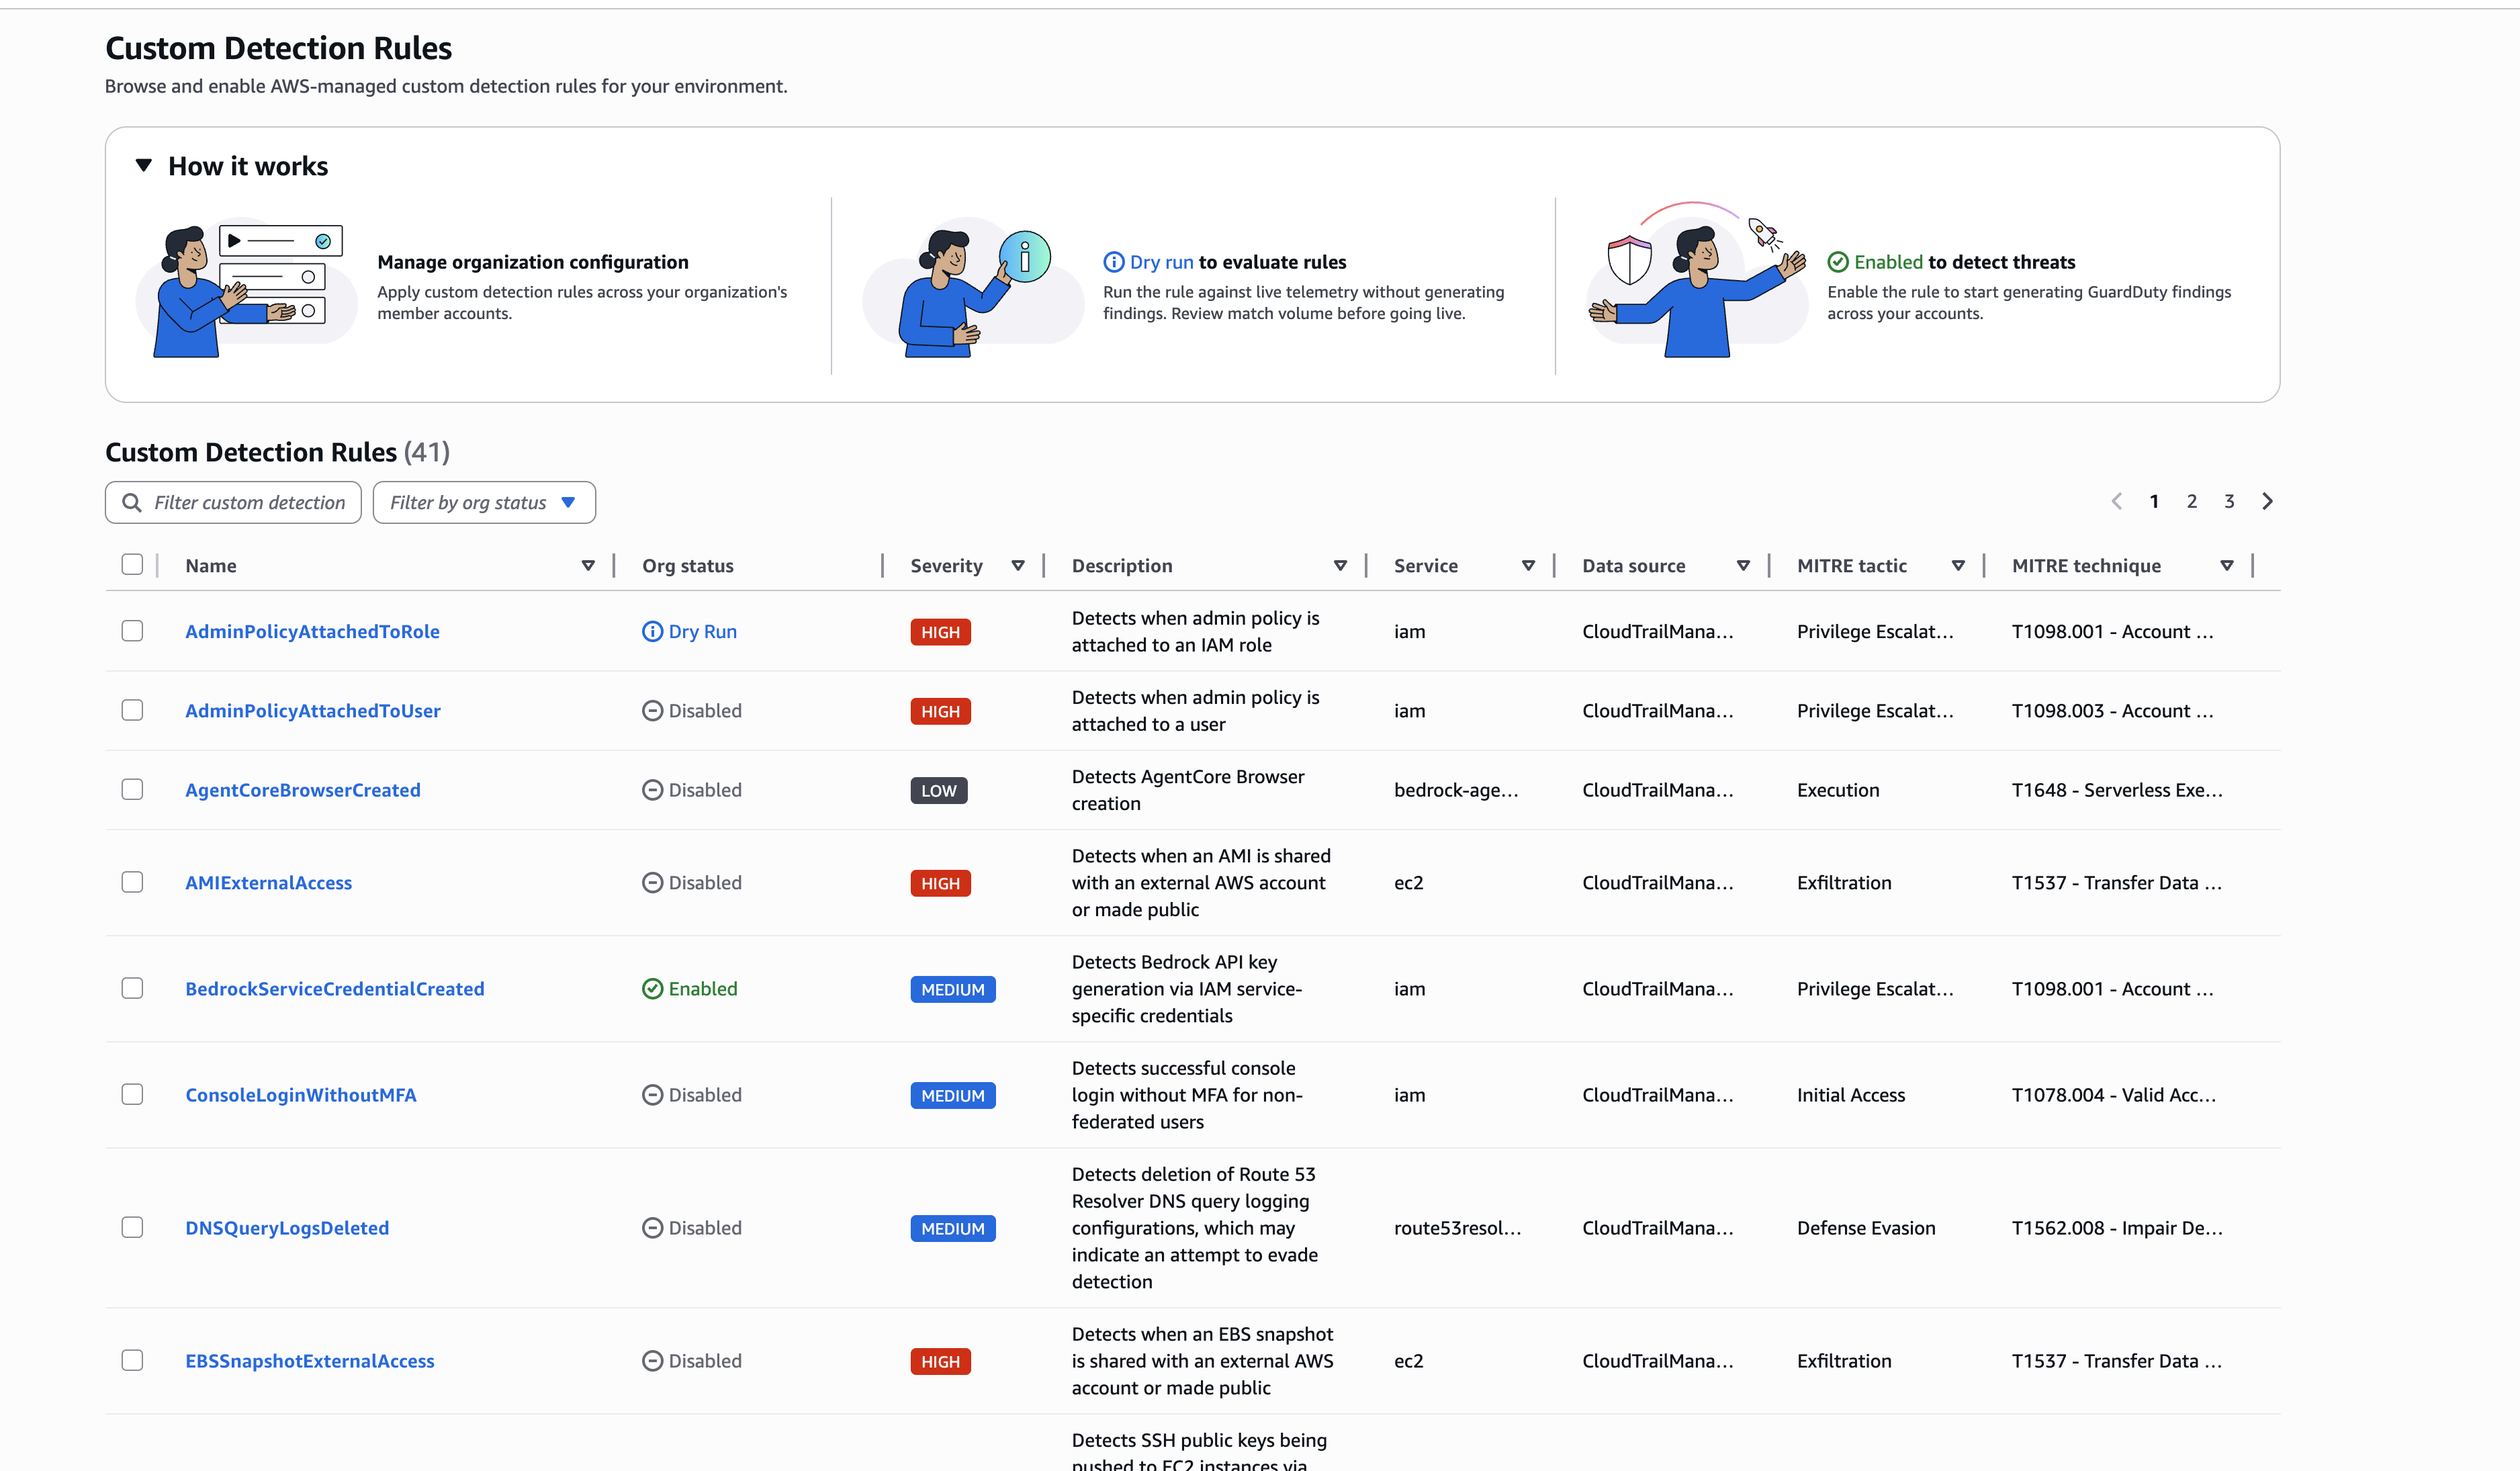Image resolution: width=2520 pixels, height=1471 pixels.
Task: Go to the previous page arrow
Action: [x=2116, y=501]
